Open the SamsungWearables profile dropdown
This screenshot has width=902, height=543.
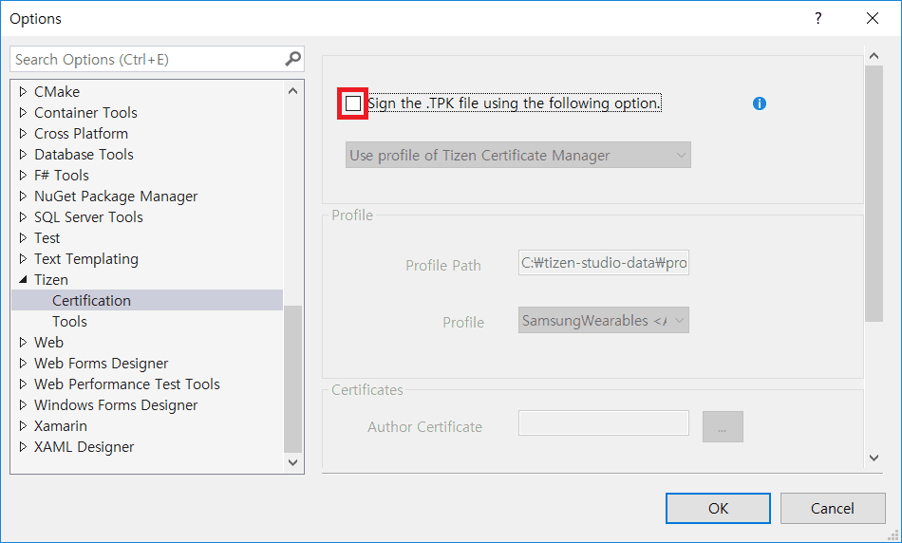pos(604,321)
